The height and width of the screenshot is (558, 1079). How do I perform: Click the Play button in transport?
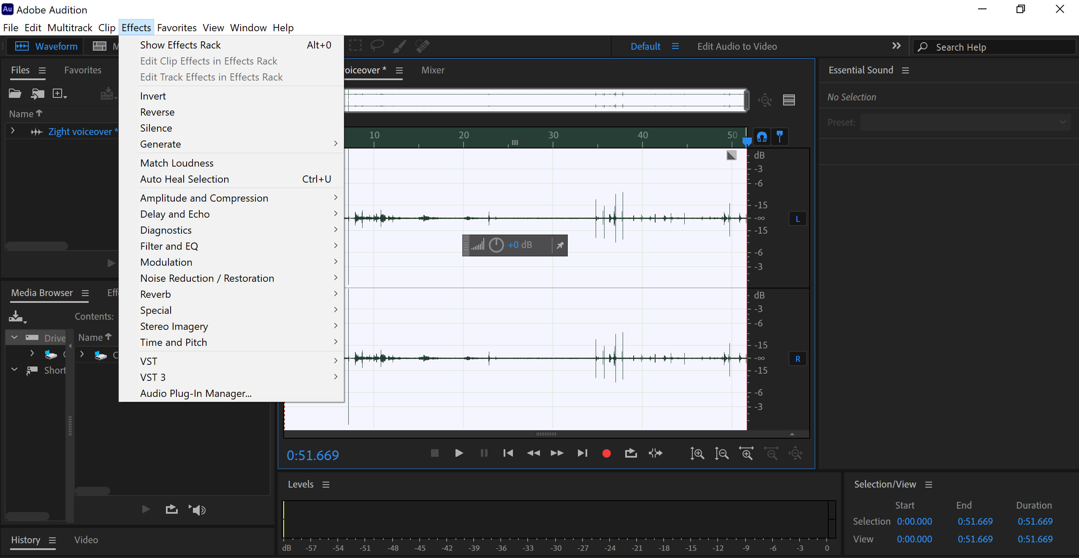459,453
